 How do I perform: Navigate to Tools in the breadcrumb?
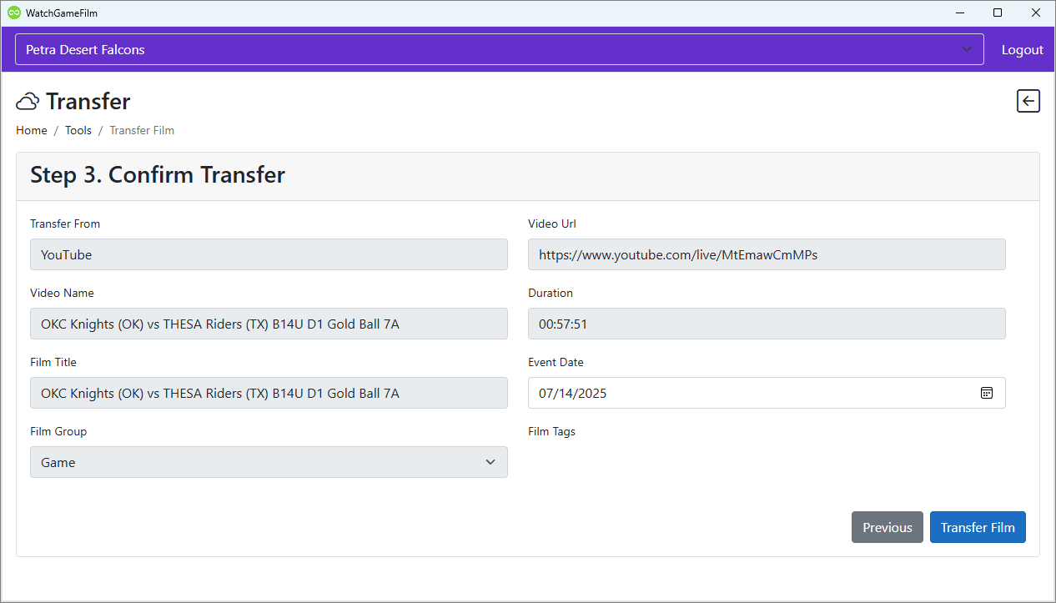pyautogui.click(x=78, y=130)
